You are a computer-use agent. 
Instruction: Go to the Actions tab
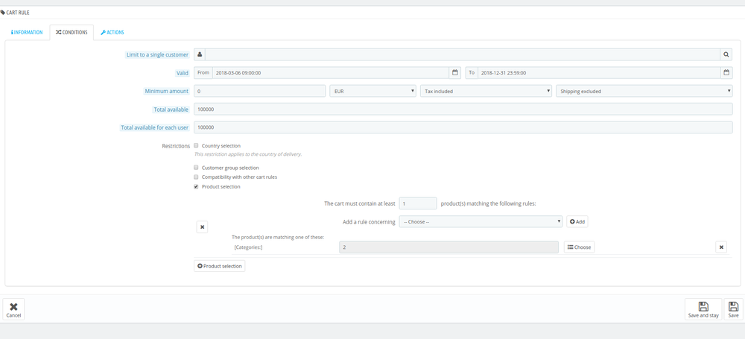112,32
